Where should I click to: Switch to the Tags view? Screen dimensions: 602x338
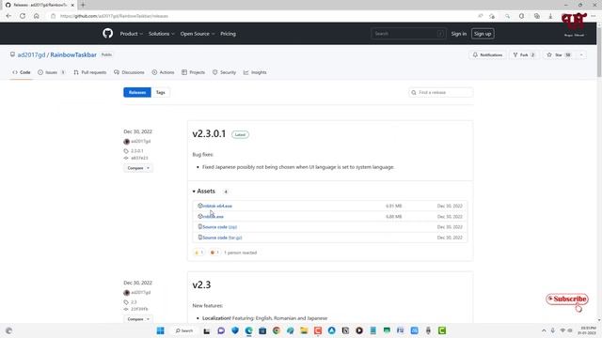click(161, 92)
